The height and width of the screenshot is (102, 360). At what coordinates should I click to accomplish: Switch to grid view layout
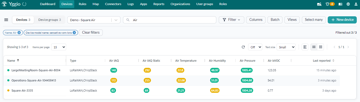coord(320,47)
